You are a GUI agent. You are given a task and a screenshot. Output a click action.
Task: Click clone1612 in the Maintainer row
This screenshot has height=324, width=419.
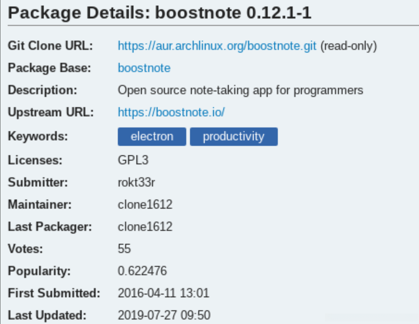145,204
